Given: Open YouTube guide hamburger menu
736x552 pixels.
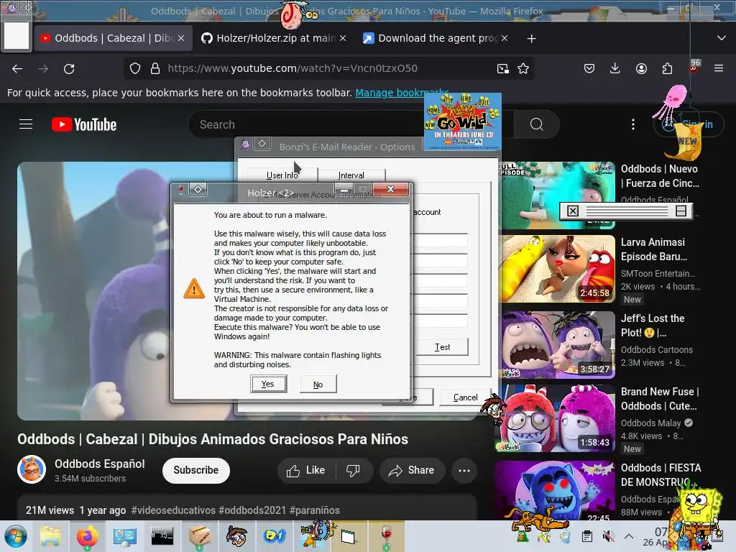Looking at the screenshot, I should (26, 124).
